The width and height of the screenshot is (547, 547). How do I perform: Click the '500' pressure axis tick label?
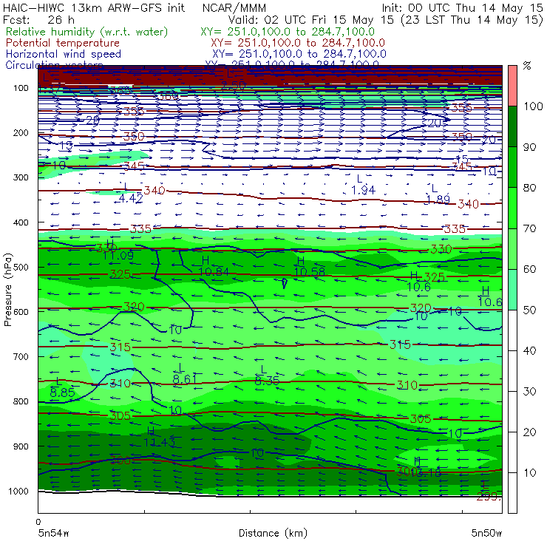(21, 267)
